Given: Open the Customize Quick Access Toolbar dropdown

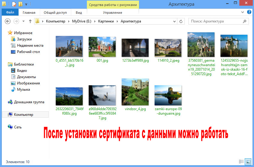Looking at the screenshot, I should coord(26,4).
